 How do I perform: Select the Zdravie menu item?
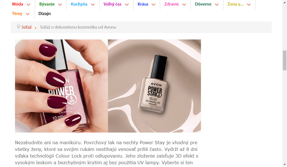[x=171, y=4]
